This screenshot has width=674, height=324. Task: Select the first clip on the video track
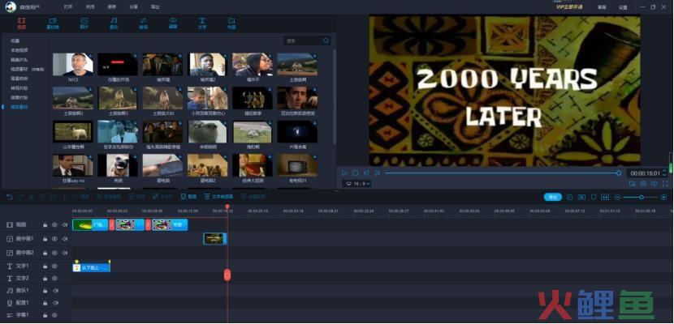pyautogui.click(x=90, y=225)
